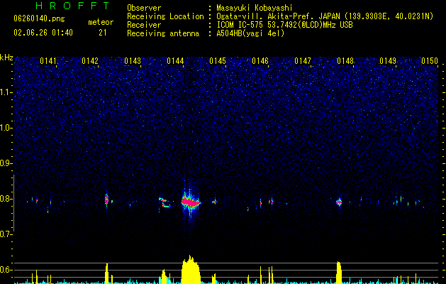Click the 0145 time marker
Image resolution: width=446 pixels, height=284 pixels.
tap(218, 61)
